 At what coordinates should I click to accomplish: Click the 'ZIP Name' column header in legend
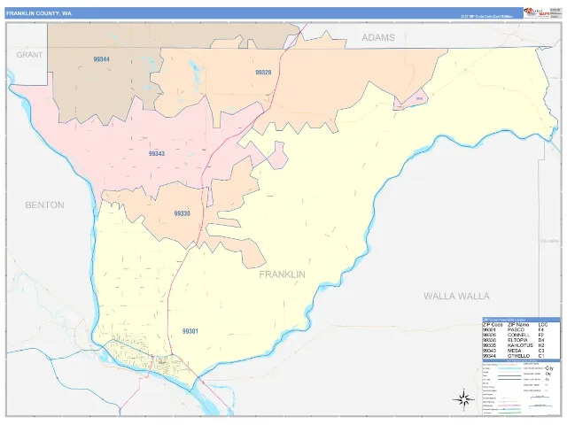(x=518, y=325)
